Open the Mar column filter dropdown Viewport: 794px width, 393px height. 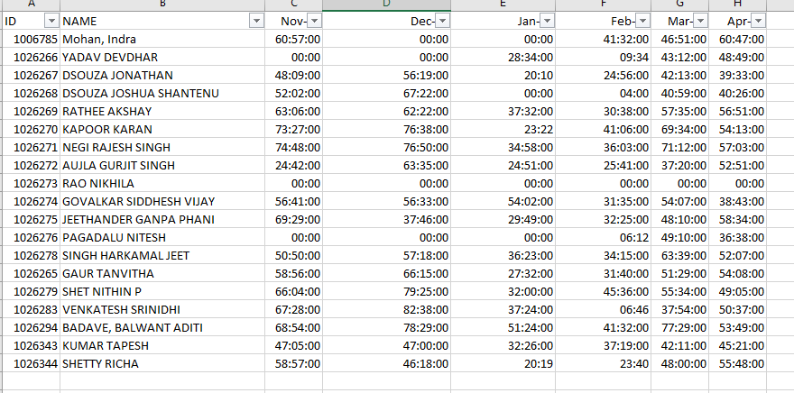700,21
